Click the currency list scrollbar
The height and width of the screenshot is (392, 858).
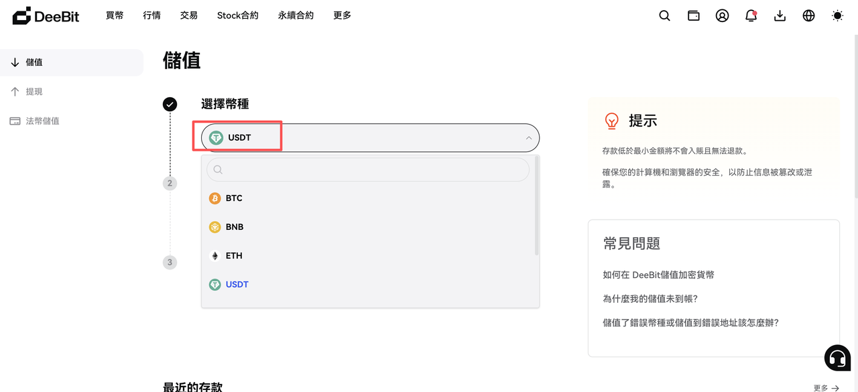[x=537, y=205]
